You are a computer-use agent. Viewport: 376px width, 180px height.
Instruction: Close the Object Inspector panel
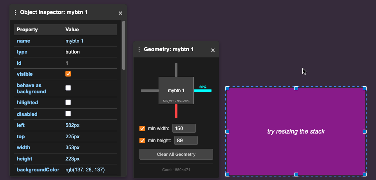[x=120, y=13]
